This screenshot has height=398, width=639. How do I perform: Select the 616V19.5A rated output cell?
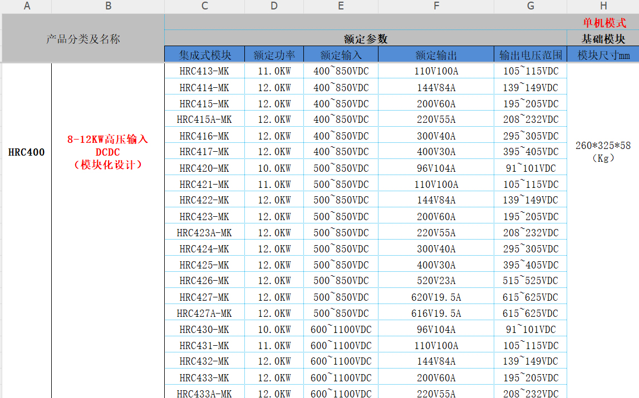(x=436, y=314)
